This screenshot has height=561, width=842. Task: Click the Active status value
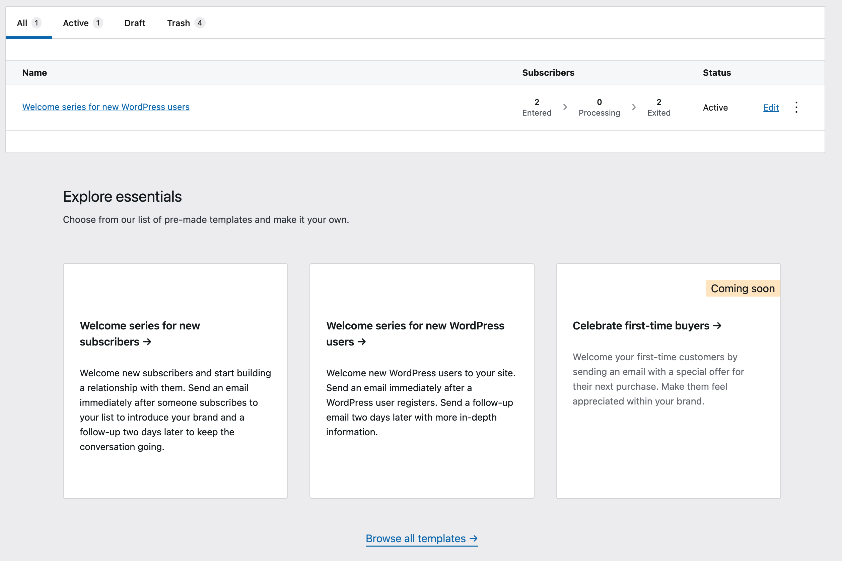click(715, 107)
